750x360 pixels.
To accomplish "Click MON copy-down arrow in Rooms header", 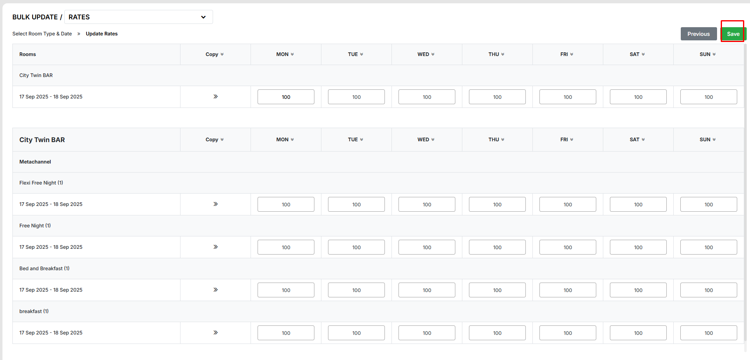I will tap(292, 54).
